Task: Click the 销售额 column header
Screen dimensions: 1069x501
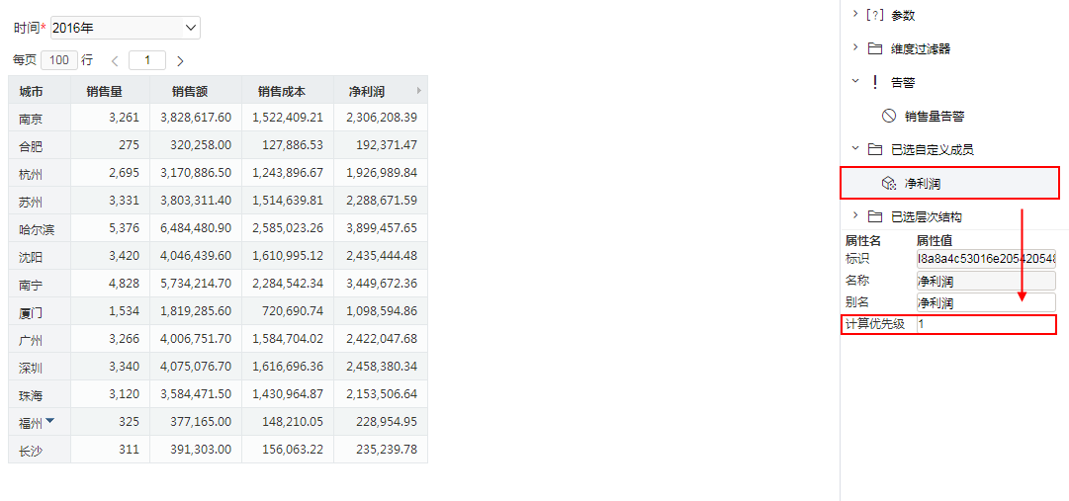Action: (x=196, y=90)
